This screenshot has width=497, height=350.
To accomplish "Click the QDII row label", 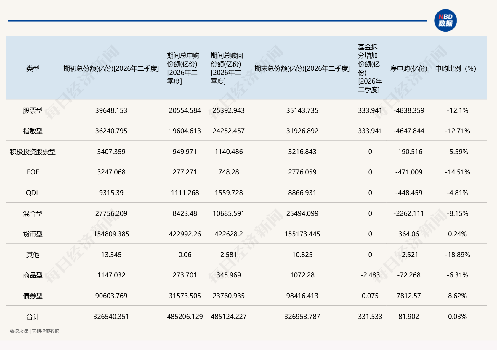I will 33,193.
